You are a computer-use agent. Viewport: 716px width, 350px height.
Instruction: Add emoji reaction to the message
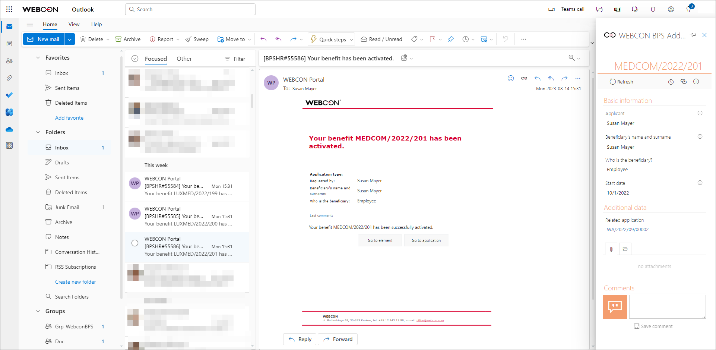click(x=511, y=78)
